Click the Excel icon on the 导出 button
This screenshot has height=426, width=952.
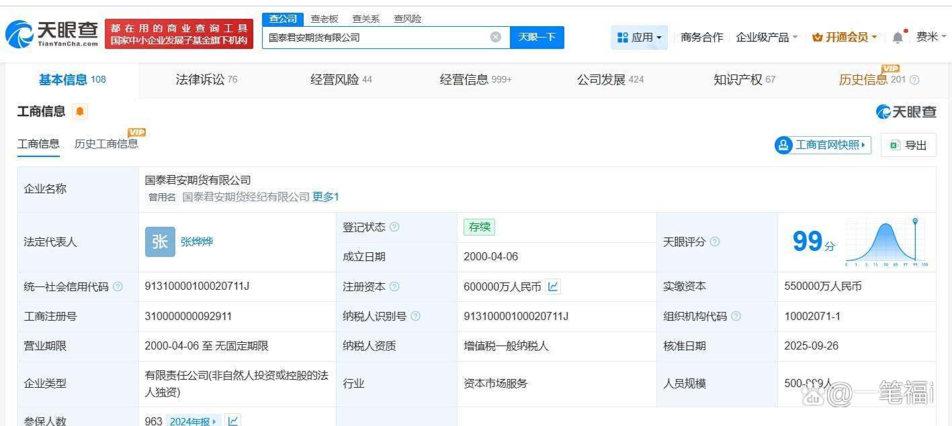pos(894,145)
